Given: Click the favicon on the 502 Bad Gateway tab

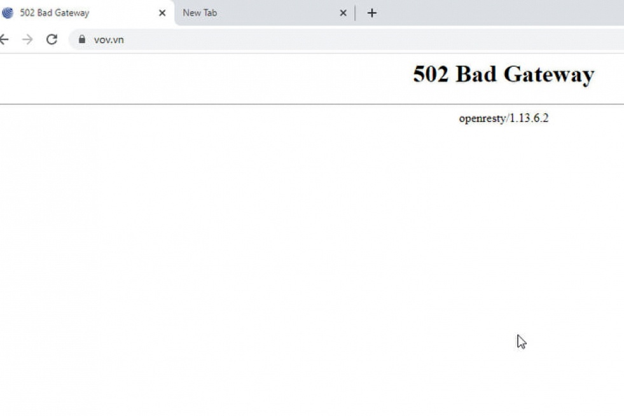Looking at the screenshot, I should (8, 13).
